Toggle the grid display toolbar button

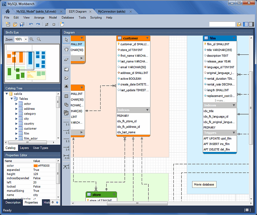(54, 24)
